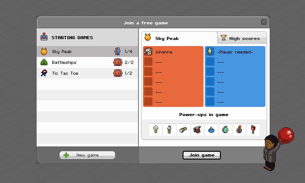
Task: Start a New game
Action: pos(87,155)
